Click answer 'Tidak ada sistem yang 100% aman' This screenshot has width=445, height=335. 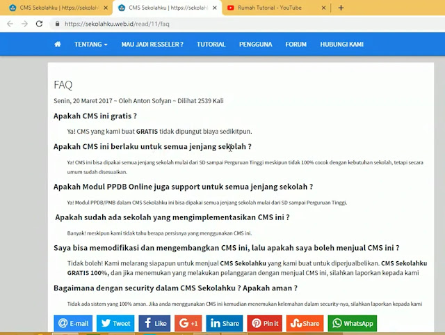tap(245, 304)
